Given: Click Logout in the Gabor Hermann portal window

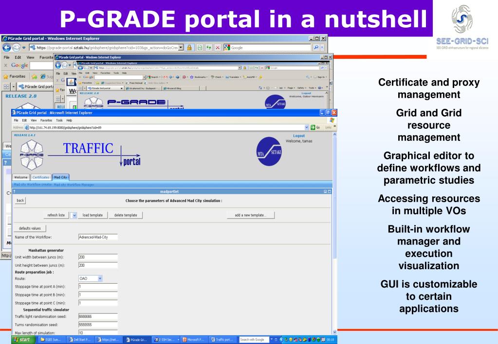Looking at the screenshot, I should [x=307, y=93].
